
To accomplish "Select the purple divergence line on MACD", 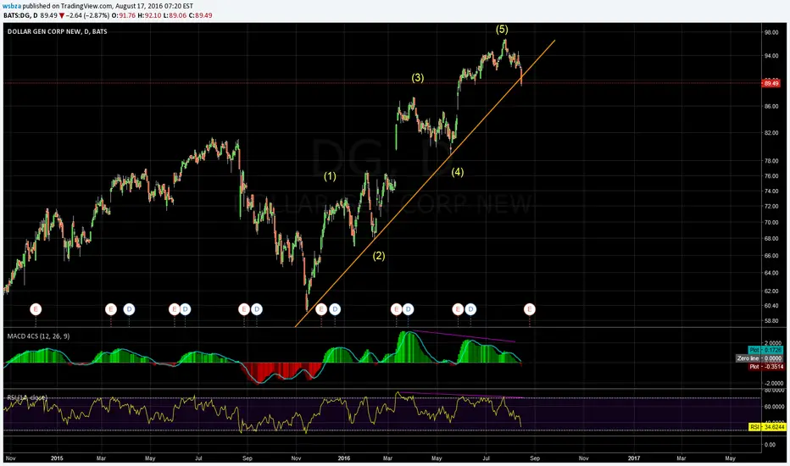I will pos(464,336).
